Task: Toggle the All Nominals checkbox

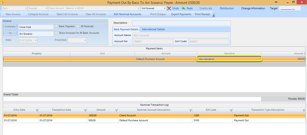Action: [x=78, y=27]
